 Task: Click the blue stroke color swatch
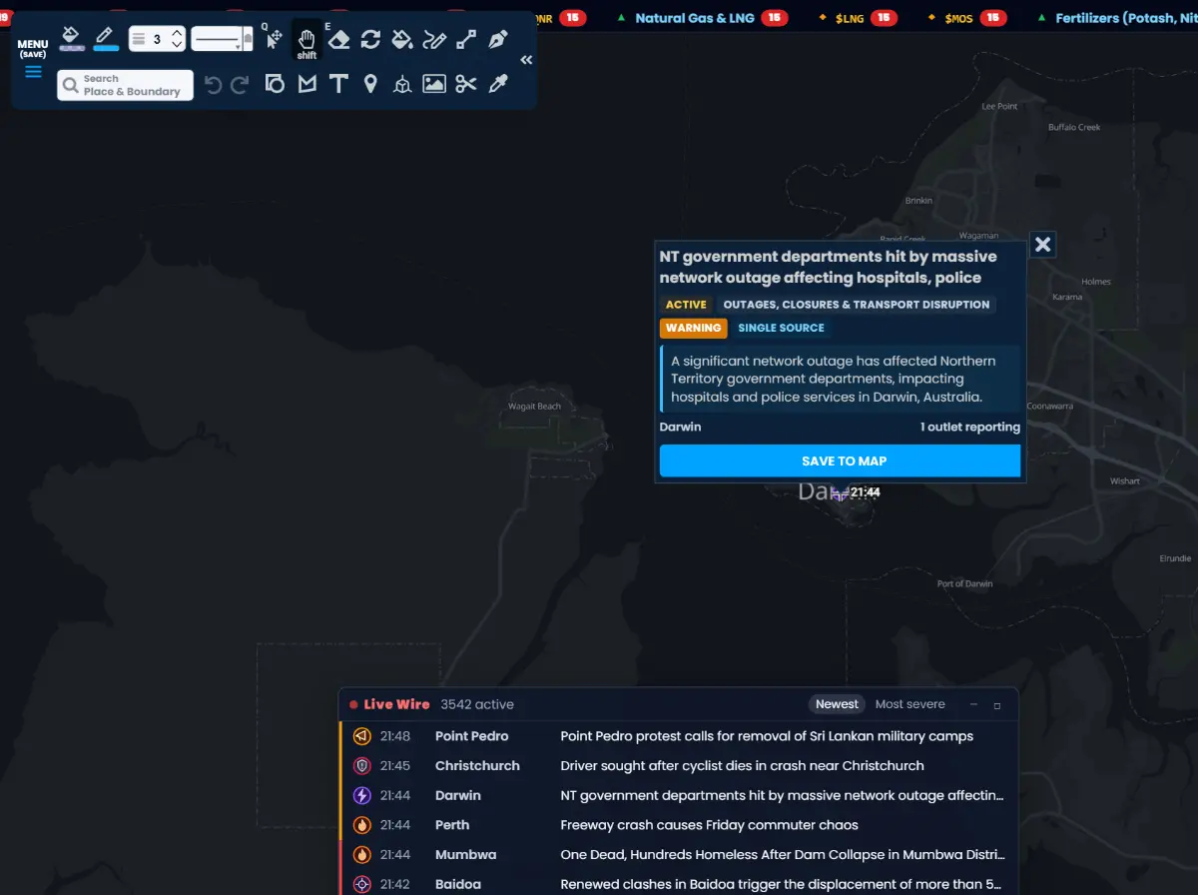point(105,48)
